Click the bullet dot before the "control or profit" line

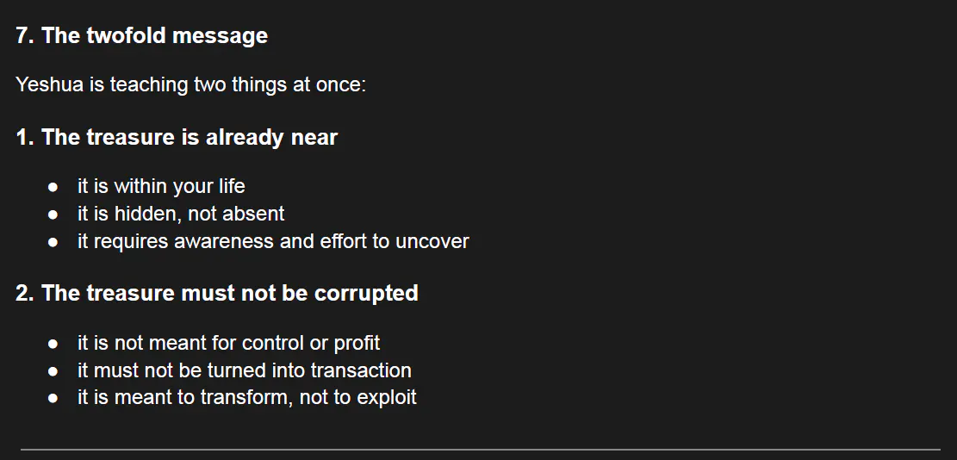[53, 344]
